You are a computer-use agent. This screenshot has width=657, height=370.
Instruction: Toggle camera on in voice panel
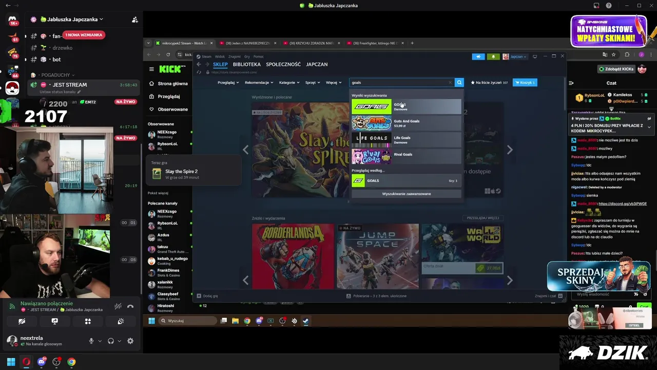[x=22, y=321]
